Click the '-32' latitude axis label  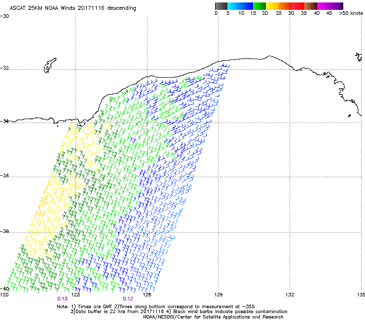click(x=4, y=68)
